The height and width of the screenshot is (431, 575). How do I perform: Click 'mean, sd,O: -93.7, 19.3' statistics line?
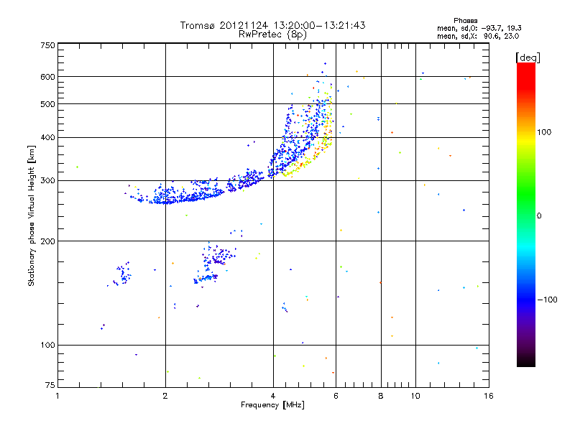pos(479,28)
